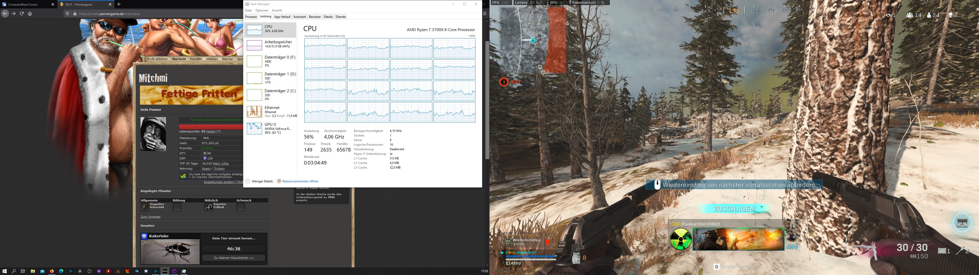Open Firefox from the taskbar
The width and height of the screenshot is (979, 275).
52,271
